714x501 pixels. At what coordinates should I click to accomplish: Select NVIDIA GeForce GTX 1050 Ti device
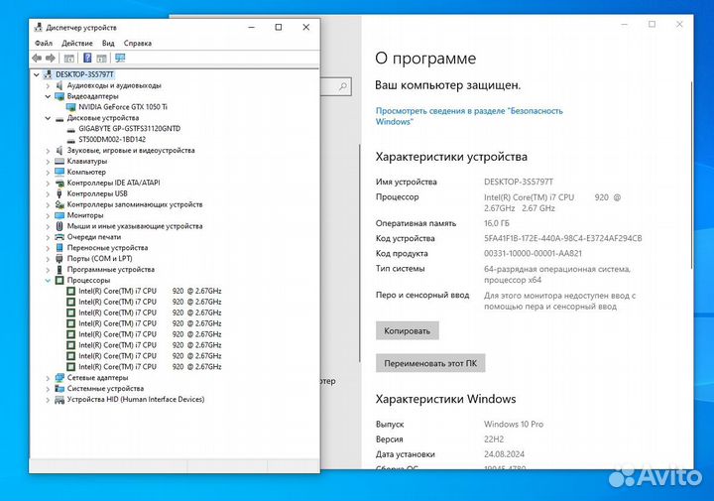pyautogui.click(x=123, y=107)
